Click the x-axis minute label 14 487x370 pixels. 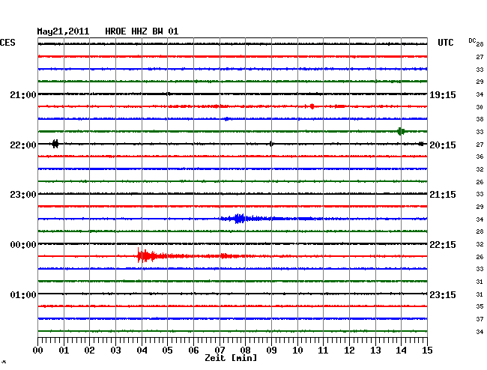[401, 351]
